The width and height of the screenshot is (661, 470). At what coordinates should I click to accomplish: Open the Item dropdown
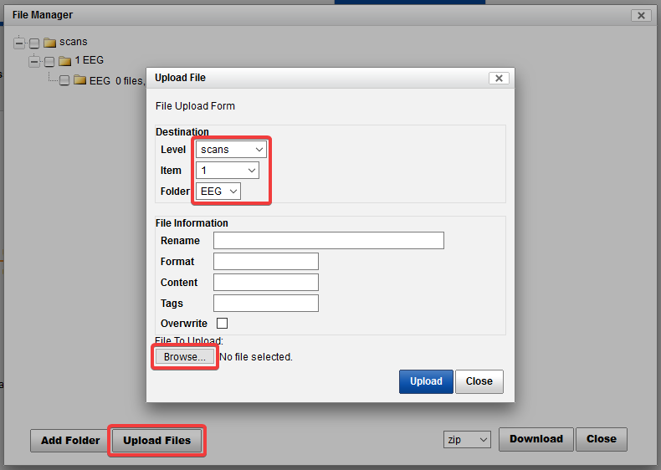[228, 171]
